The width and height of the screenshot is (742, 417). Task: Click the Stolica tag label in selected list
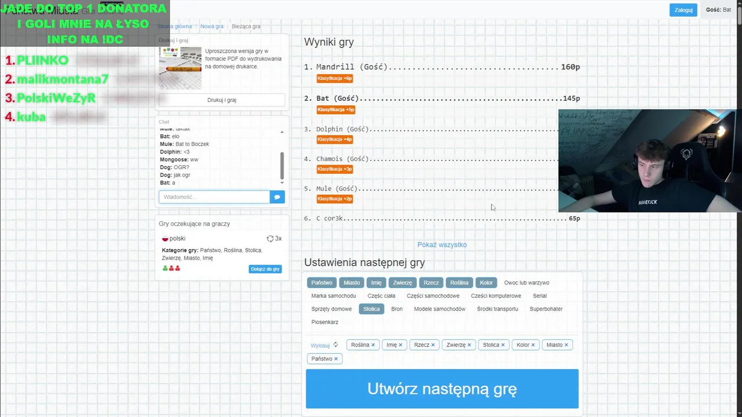point(491,345)
